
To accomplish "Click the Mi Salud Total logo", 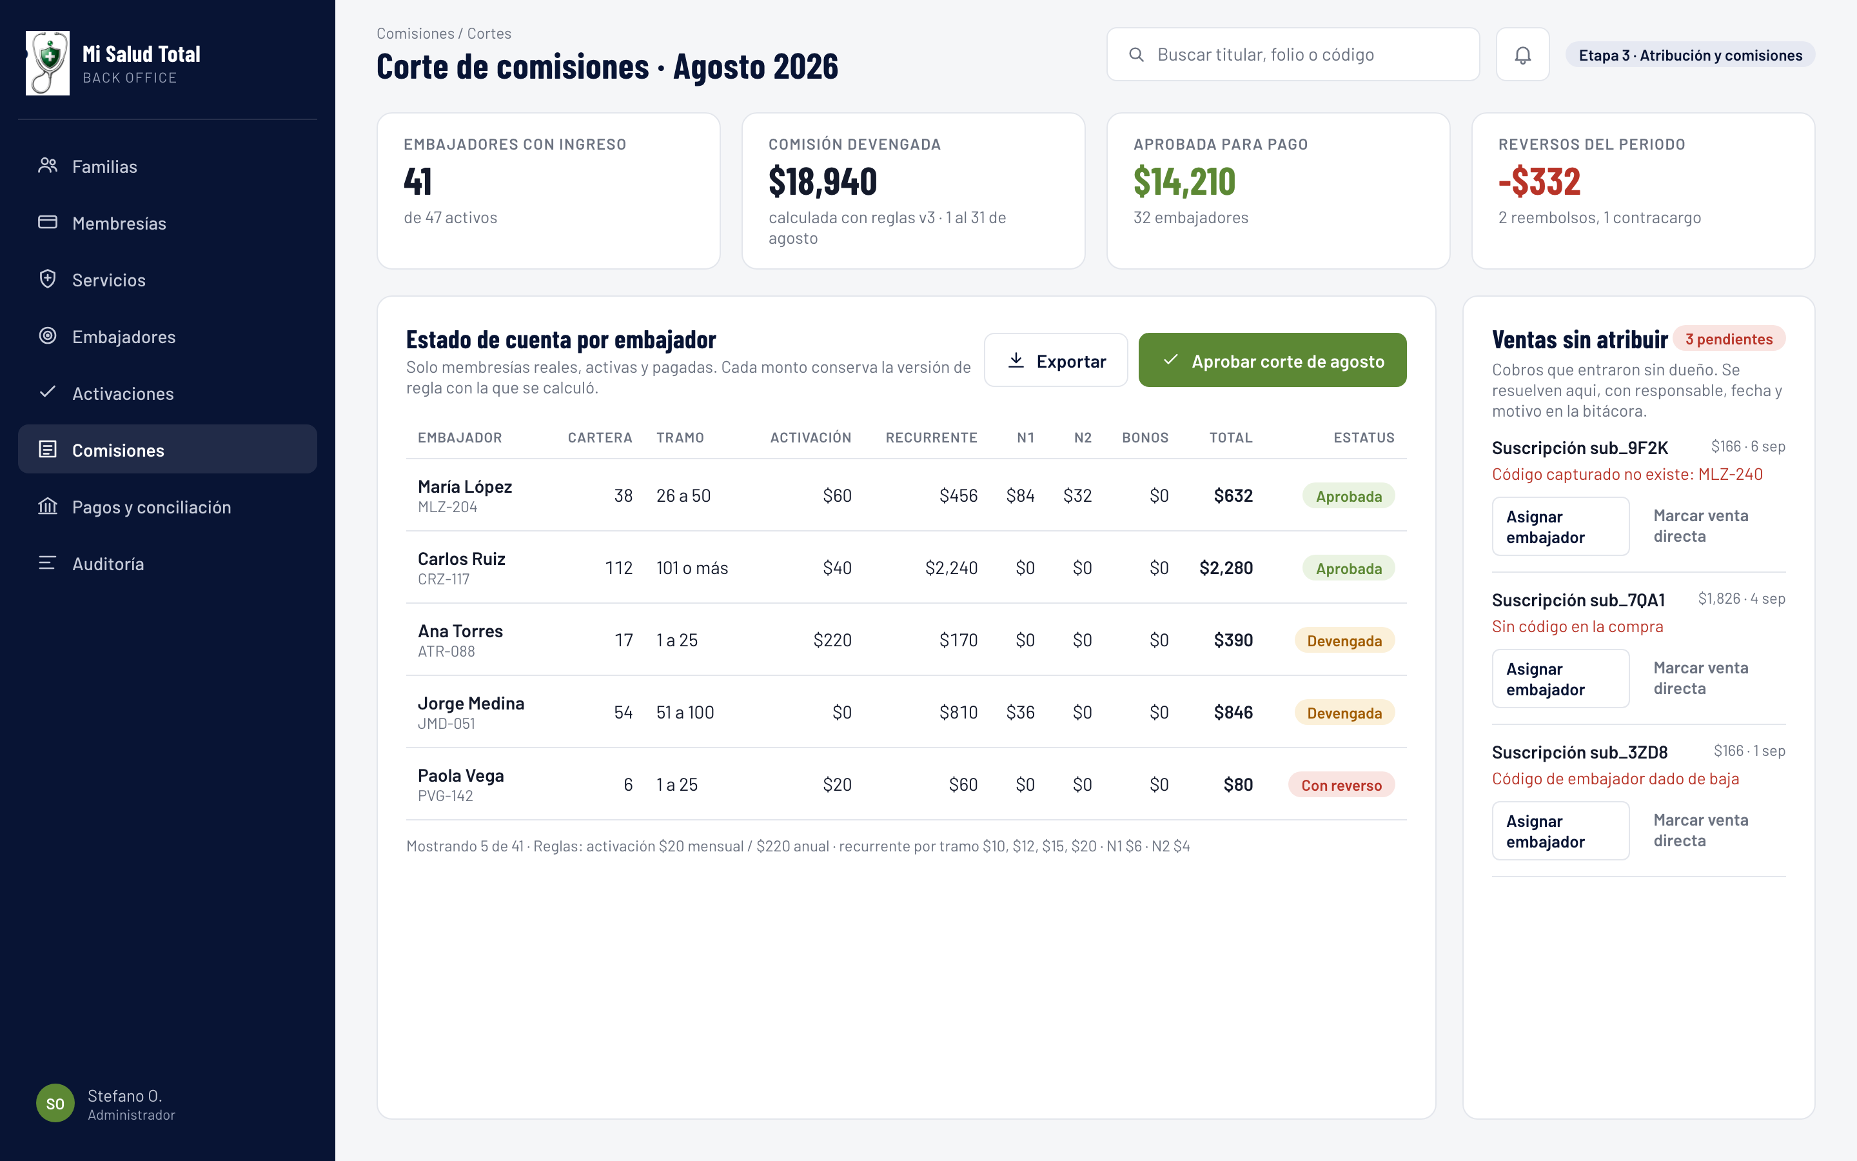I will tap(48, 63).
